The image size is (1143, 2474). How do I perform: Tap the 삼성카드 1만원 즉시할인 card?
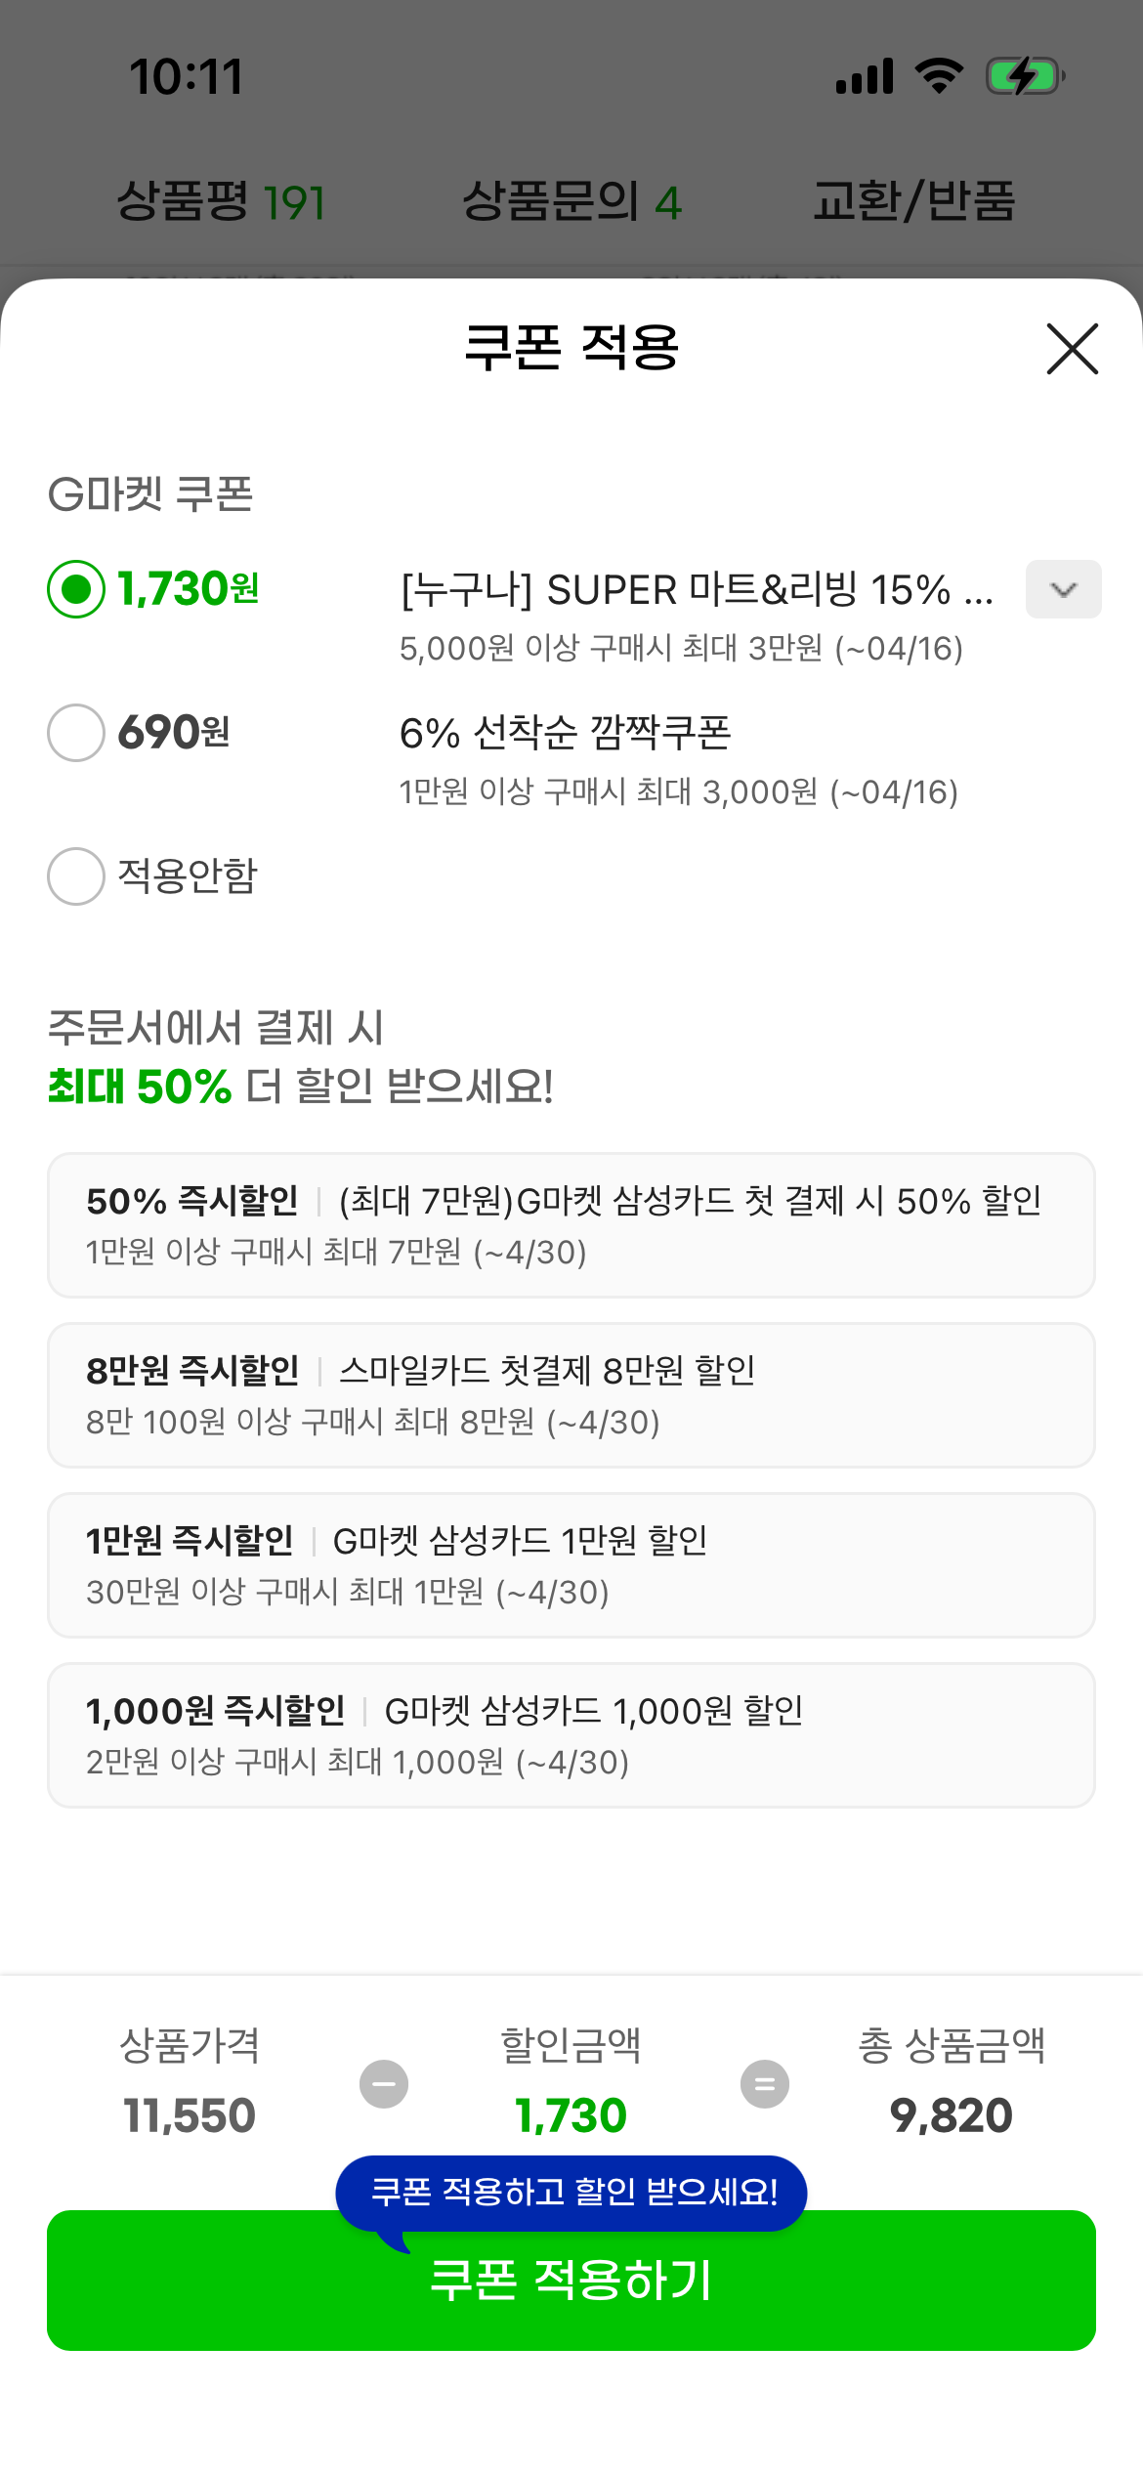(571, 1565)
